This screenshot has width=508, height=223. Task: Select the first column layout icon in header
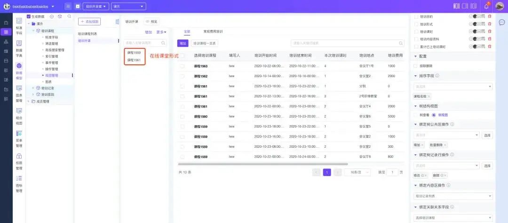click(457, 6)
